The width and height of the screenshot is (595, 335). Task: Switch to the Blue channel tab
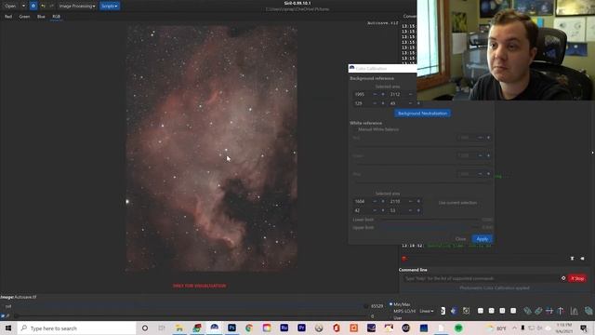pyautogui.click(x=41, y=17)
